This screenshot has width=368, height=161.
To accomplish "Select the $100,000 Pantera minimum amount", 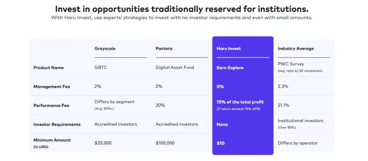I will tap(165, 143).
